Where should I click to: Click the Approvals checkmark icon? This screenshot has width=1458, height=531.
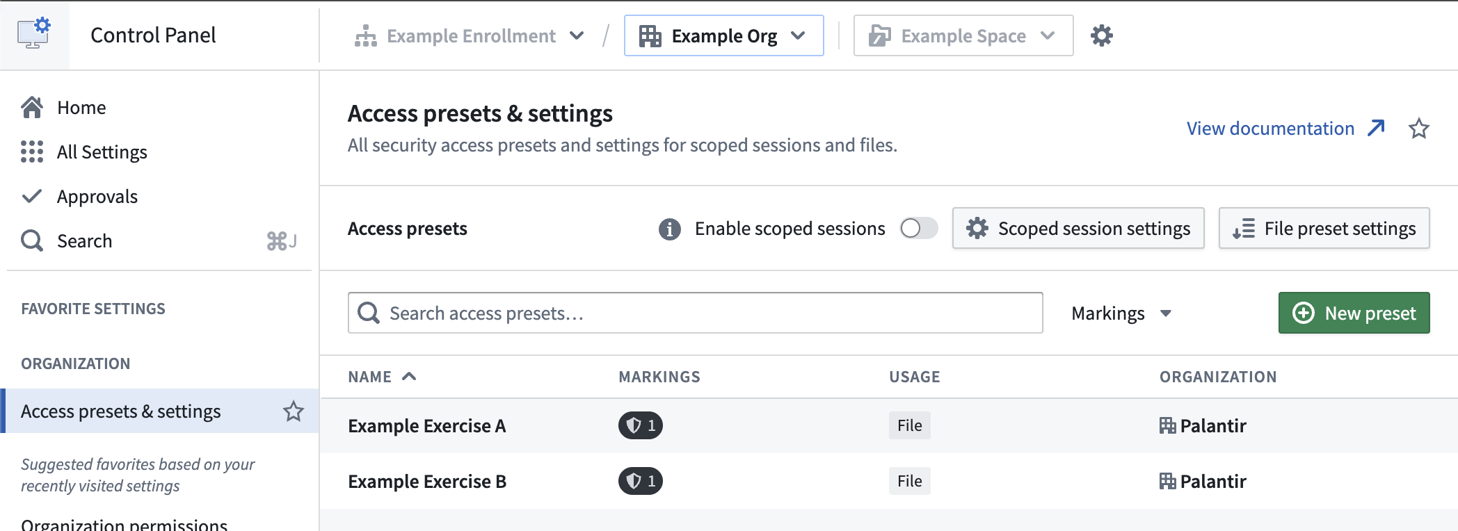(31, 196)
